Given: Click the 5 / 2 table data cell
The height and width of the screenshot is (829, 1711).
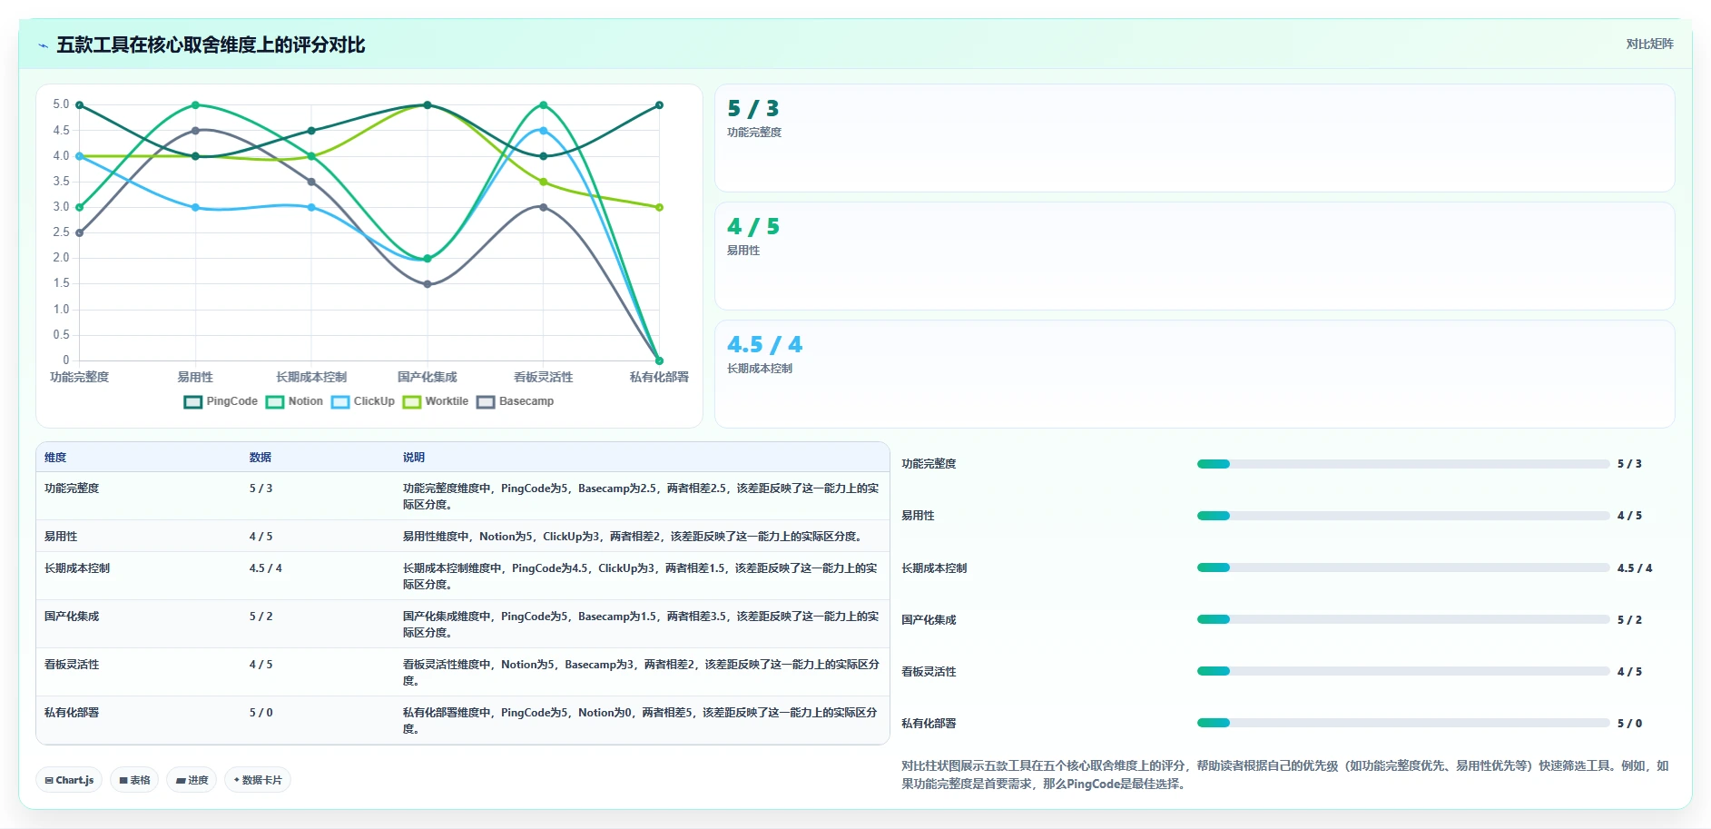Looking at the screenshot, I should tap(261, 617).
